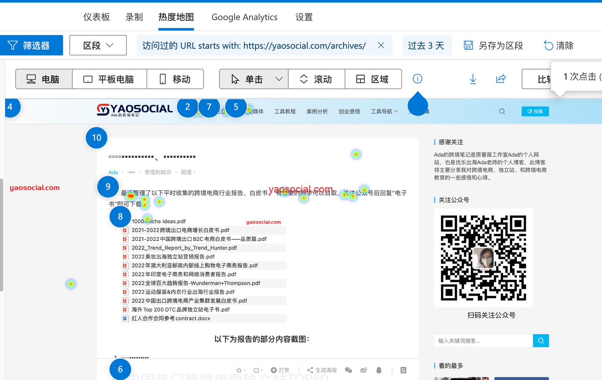Image resolution: width=602 pixels, height=380 pixels.
Task: Open the 录制 tab
Action: (x=134, y=17)
